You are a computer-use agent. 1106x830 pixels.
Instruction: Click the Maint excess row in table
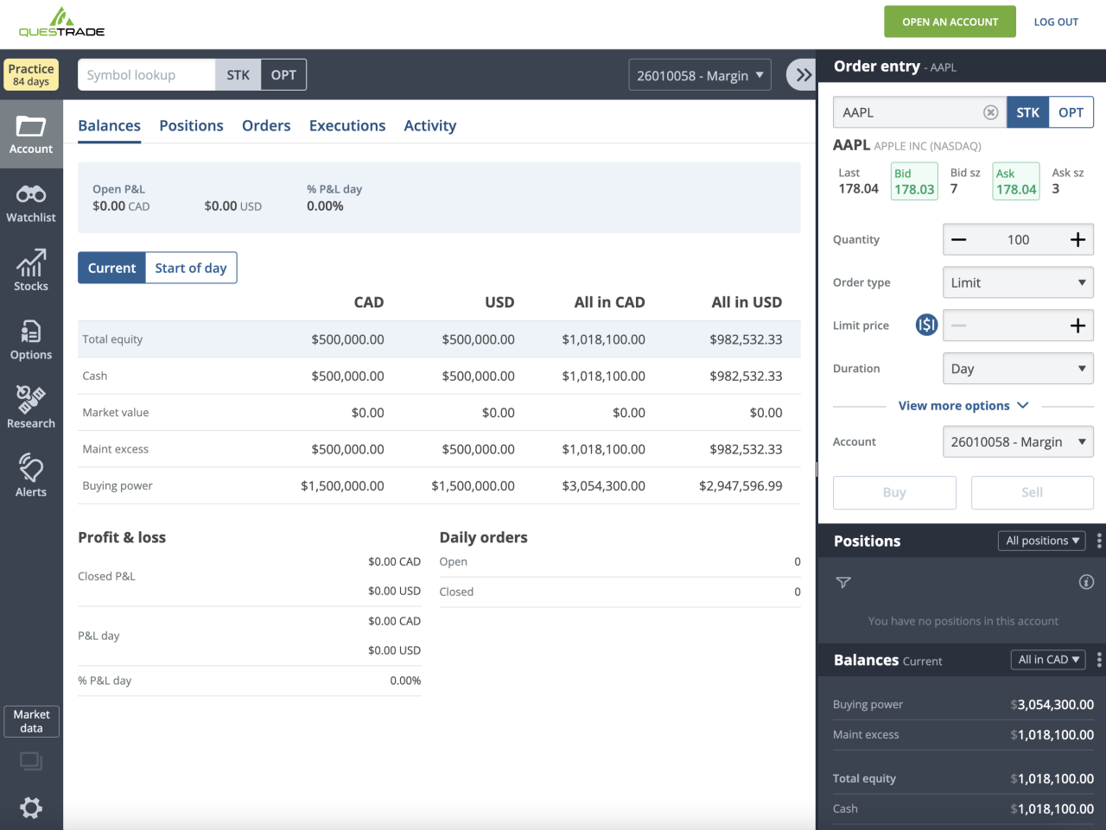(439, 449)
